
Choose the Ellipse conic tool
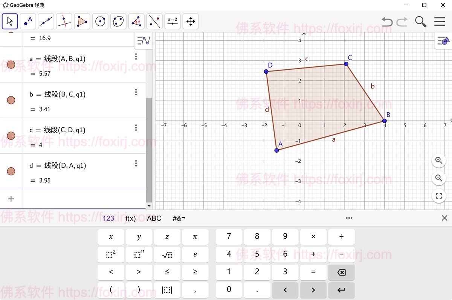click(x=118, y=21)
